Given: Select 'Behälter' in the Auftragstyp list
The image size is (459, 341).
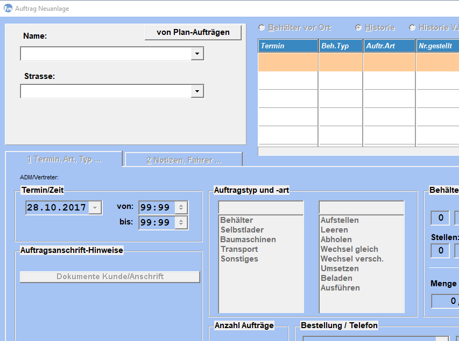Looking at the screenshot, I should point(236,220).
